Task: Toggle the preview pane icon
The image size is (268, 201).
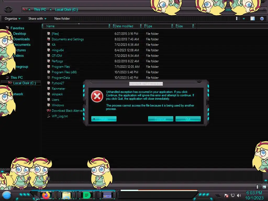Action: [253, 19]
